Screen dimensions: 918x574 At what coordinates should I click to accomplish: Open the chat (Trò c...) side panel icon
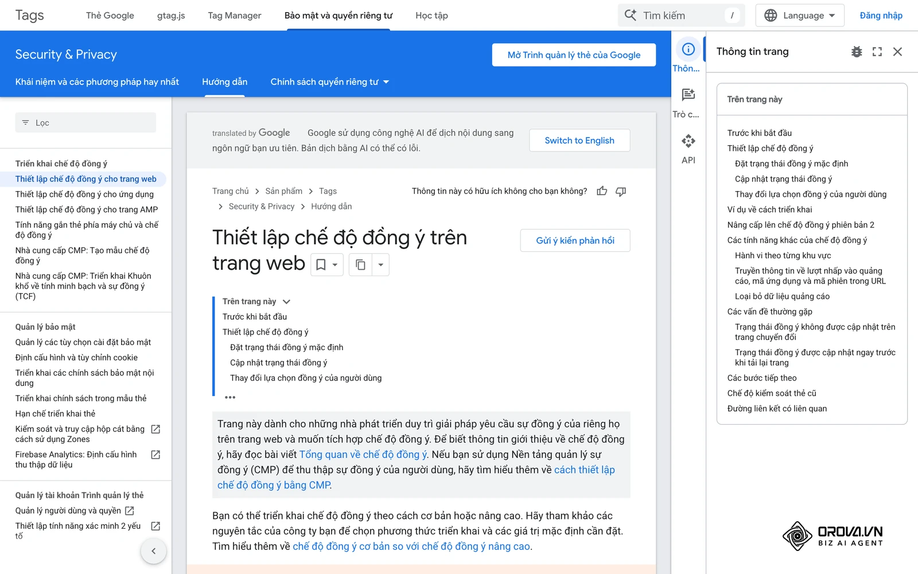click(688, 95)
